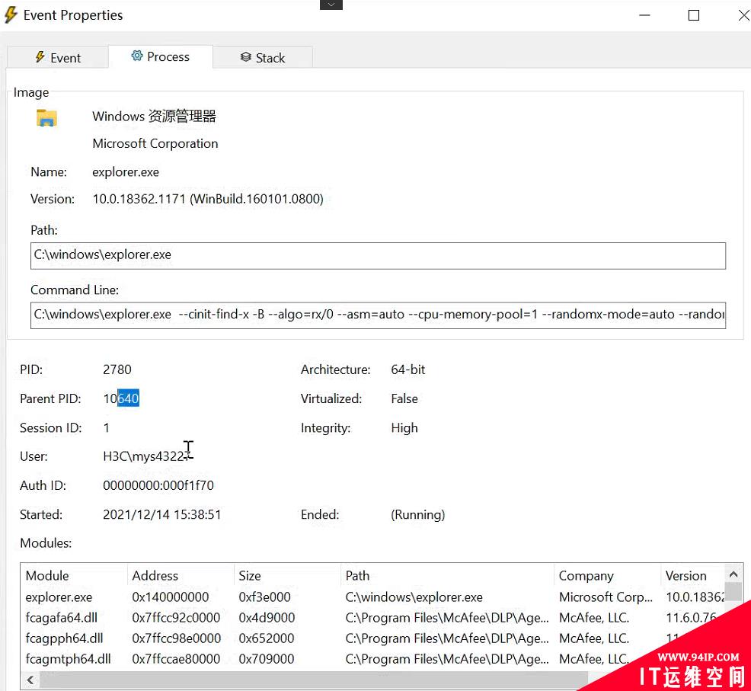
Task: Click the User value H3C\mys4322
Action: tap(145, 456)
